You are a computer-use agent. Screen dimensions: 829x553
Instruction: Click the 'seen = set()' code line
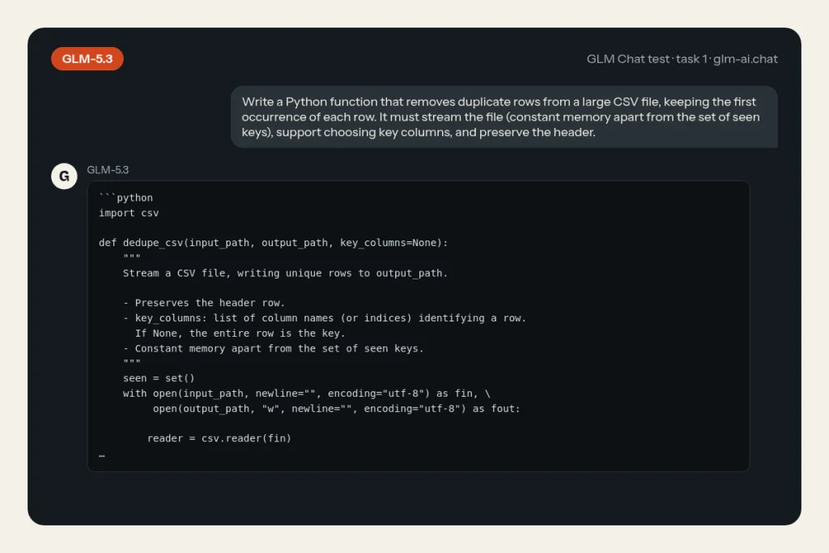159,379
